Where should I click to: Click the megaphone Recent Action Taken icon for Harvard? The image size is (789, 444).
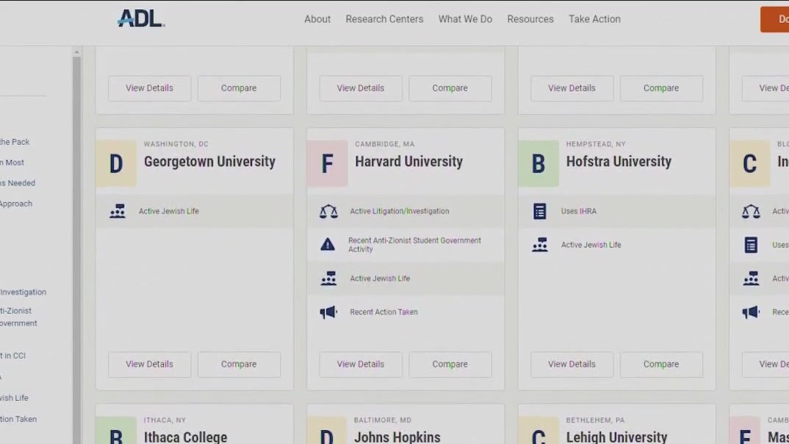(328, 312)
